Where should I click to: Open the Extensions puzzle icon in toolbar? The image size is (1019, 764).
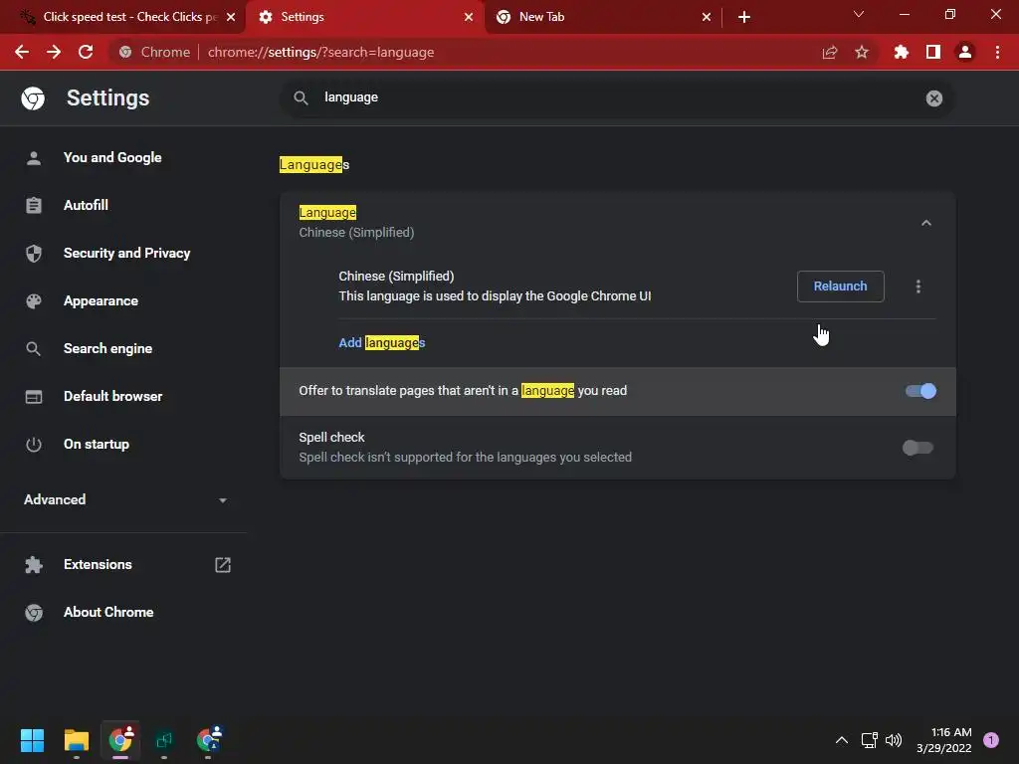tap(901, 52)
